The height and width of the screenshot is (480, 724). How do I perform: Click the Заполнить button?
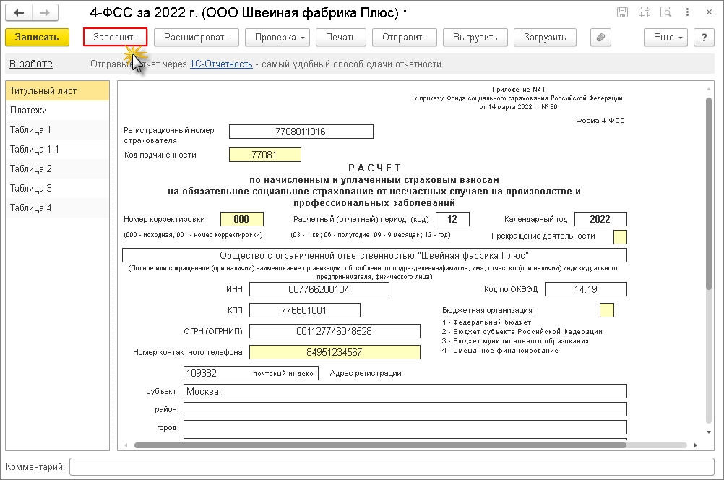[x=116, y=38]
